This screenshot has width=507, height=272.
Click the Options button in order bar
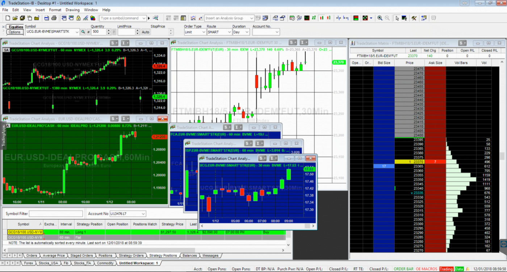(14, 32)
